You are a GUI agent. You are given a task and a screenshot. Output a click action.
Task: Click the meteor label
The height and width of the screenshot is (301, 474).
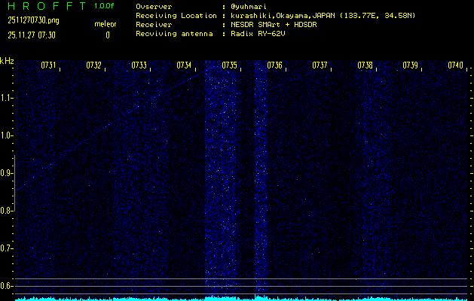106,24
